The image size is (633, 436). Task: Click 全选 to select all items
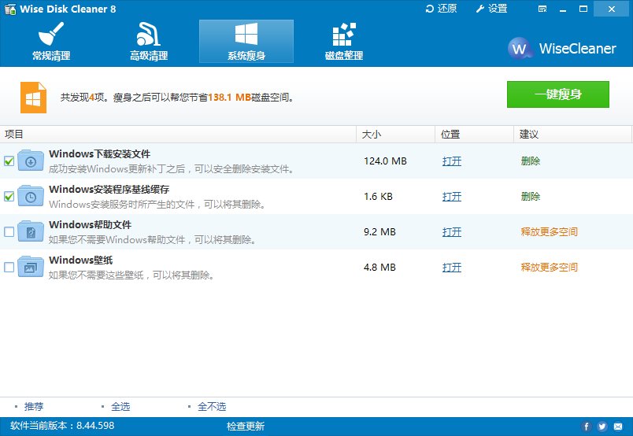(x=120, y=407)
